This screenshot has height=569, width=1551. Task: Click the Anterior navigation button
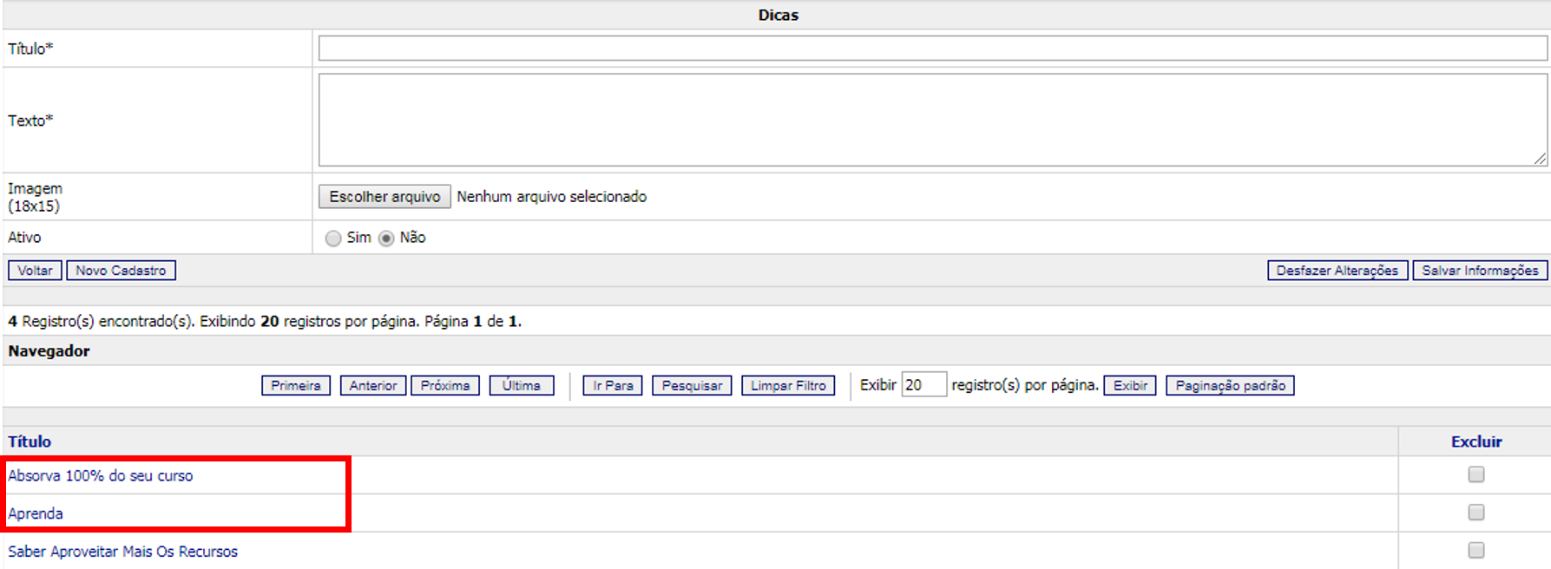(373, 385)
